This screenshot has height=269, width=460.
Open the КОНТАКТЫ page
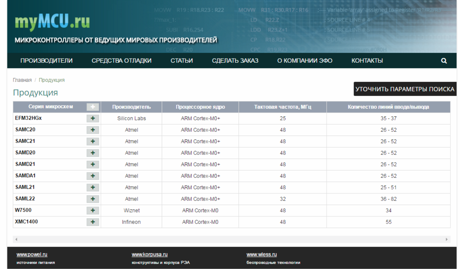point(367,61)
